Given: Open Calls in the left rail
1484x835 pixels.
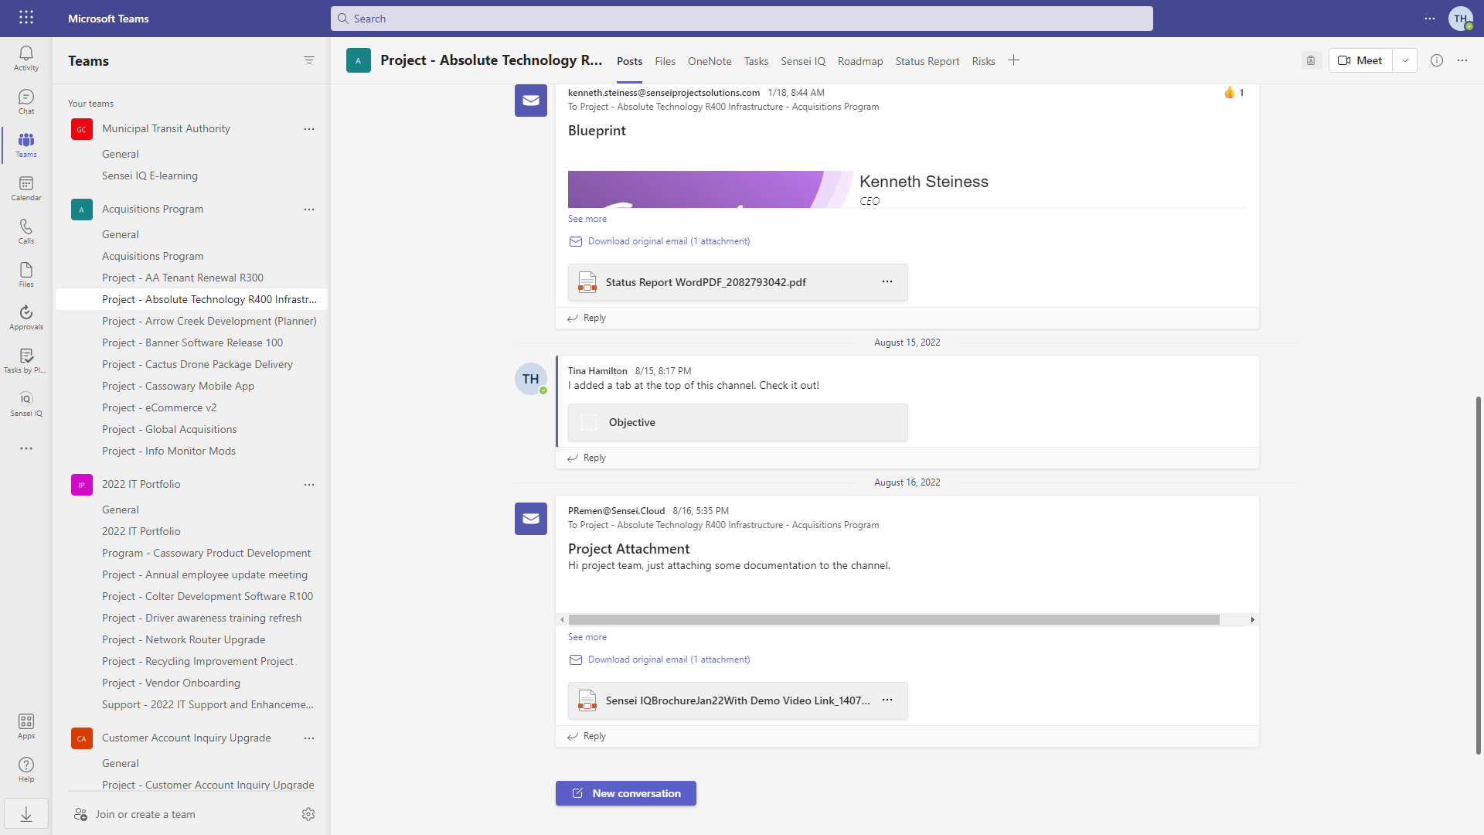Looking at the screenshot, I should tap(26, 232).
